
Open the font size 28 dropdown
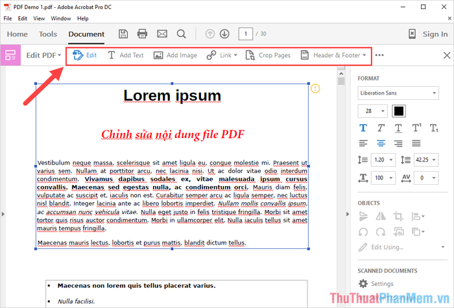[372, 111]
